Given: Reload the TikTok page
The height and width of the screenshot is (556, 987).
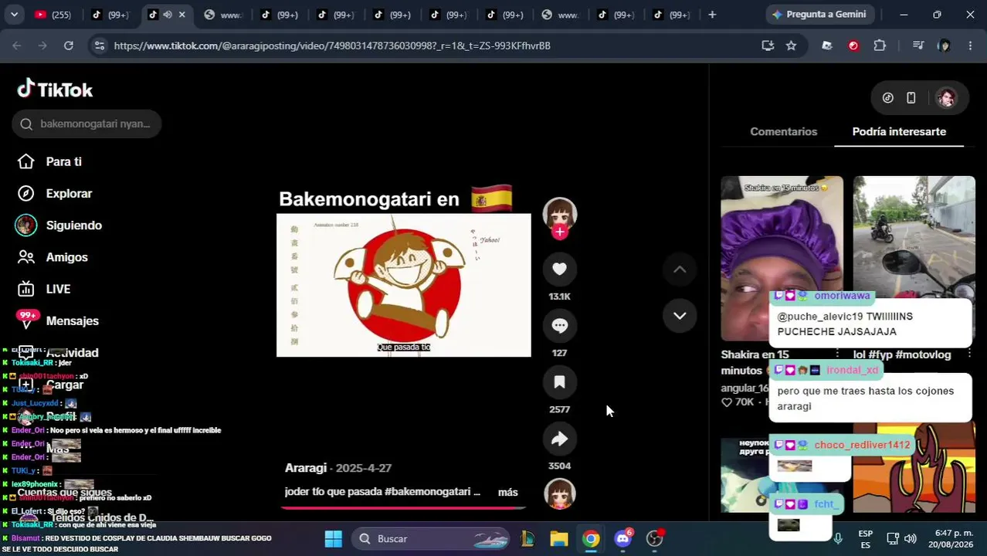Looking at the screenshot, I should [x=69, y=46].
